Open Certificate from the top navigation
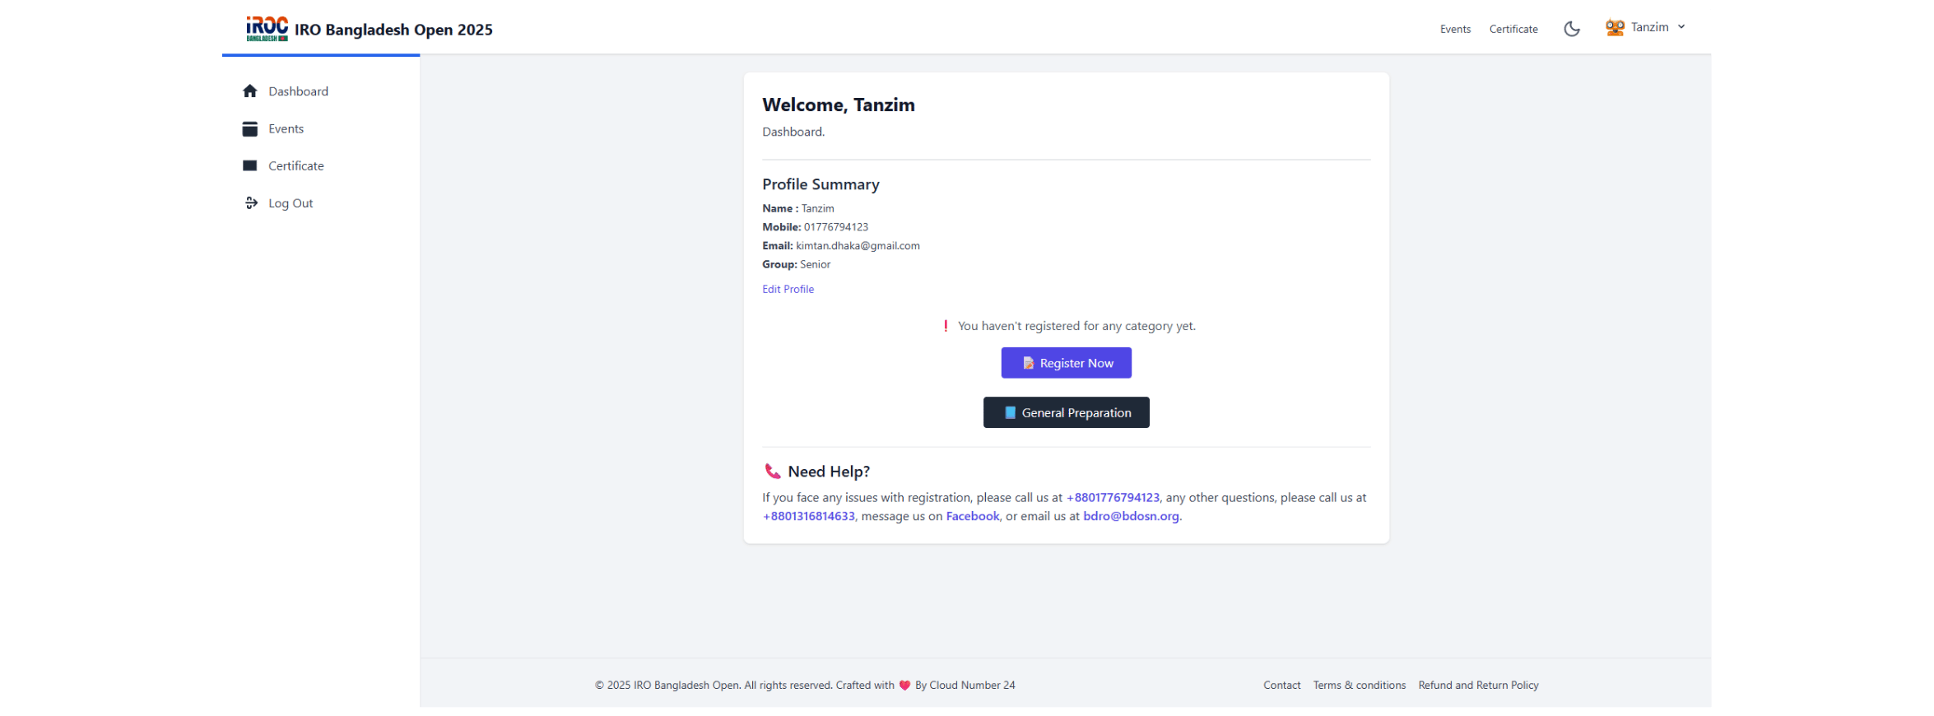The image size is (1934, 716). tap(1513, 29)
